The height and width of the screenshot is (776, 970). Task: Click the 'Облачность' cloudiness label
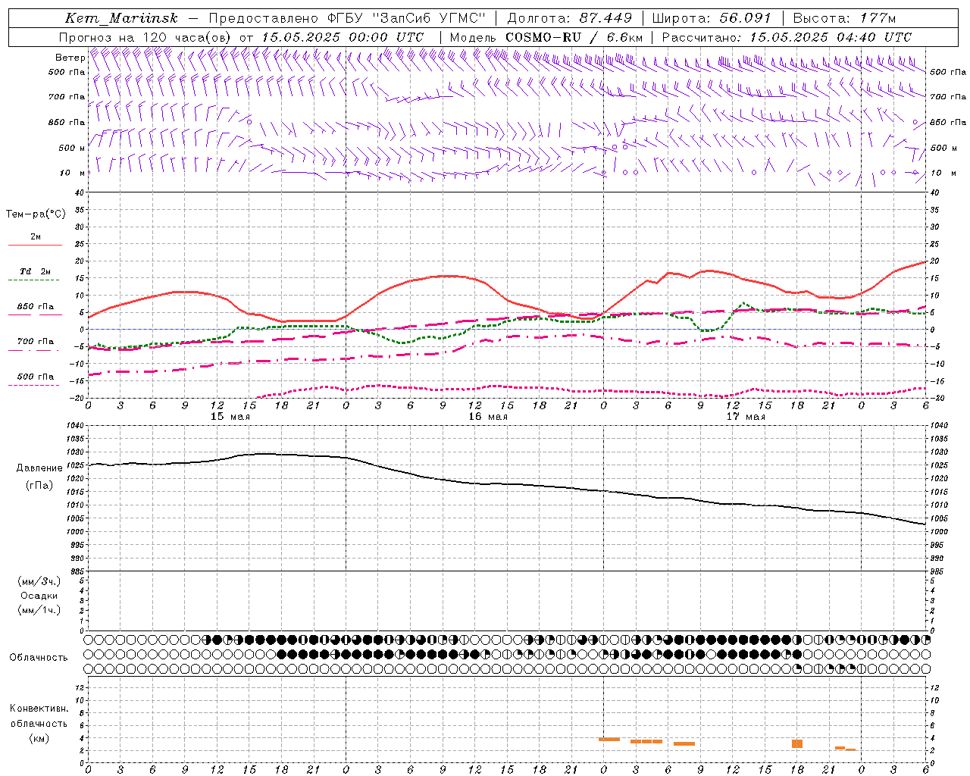39,658
